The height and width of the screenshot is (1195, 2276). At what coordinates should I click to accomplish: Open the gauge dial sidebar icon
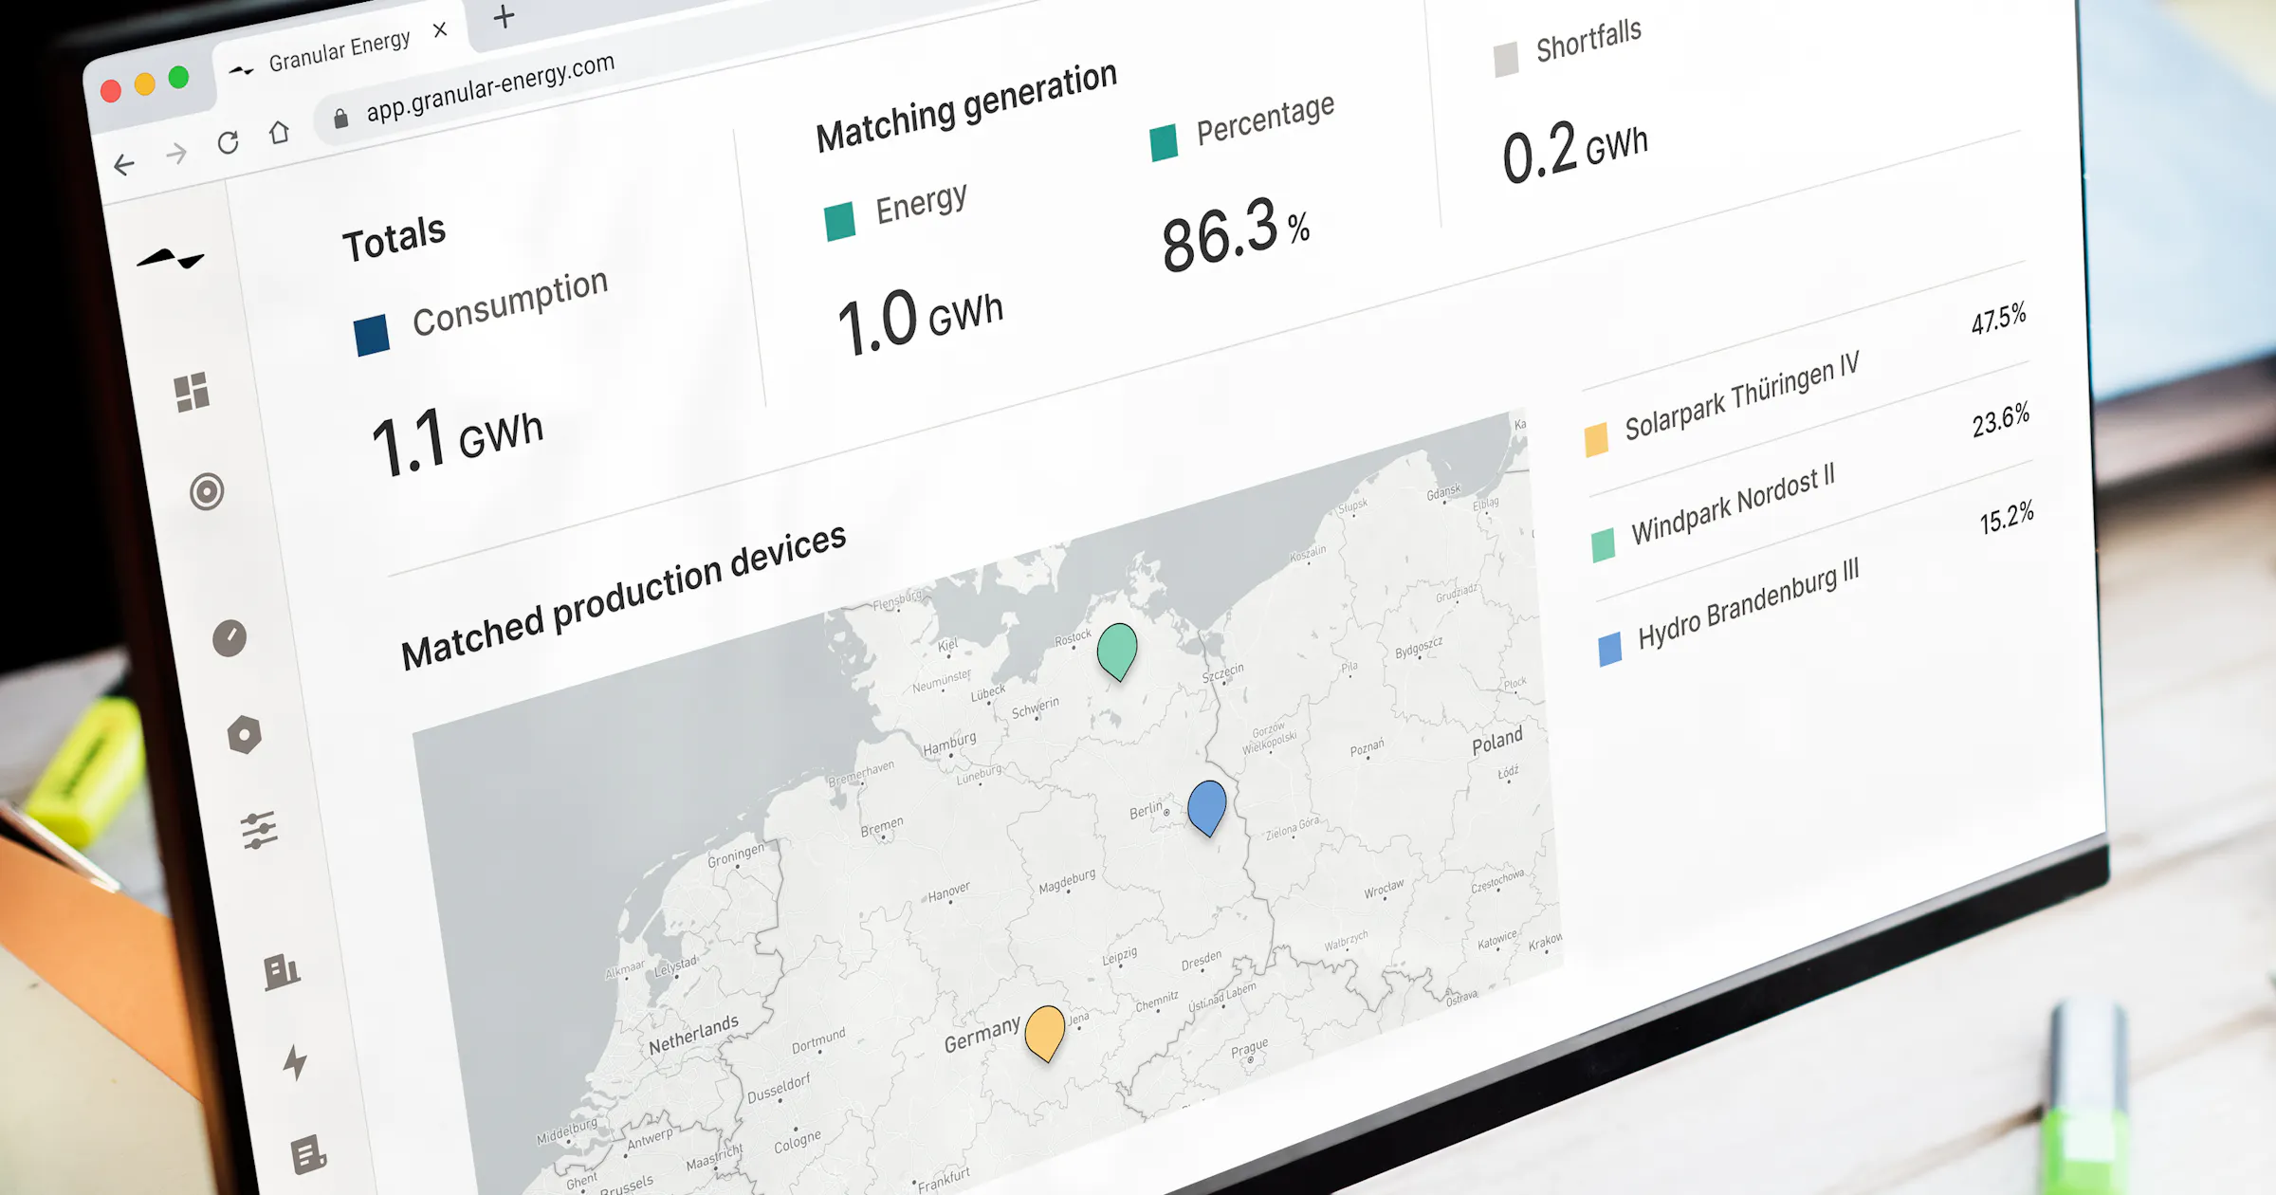pos(229,638)
